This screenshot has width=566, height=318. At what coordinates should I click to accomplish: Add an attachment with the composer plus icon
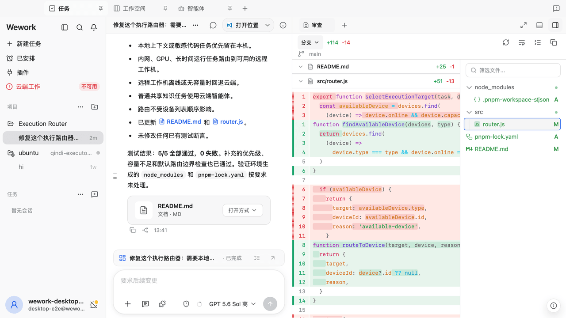[128, 304]
